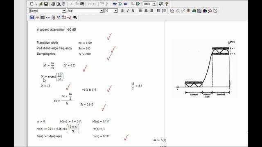Save the worksheet with the floppy disk icon
This screenshot has width=262, height=147.
point(46,4)
